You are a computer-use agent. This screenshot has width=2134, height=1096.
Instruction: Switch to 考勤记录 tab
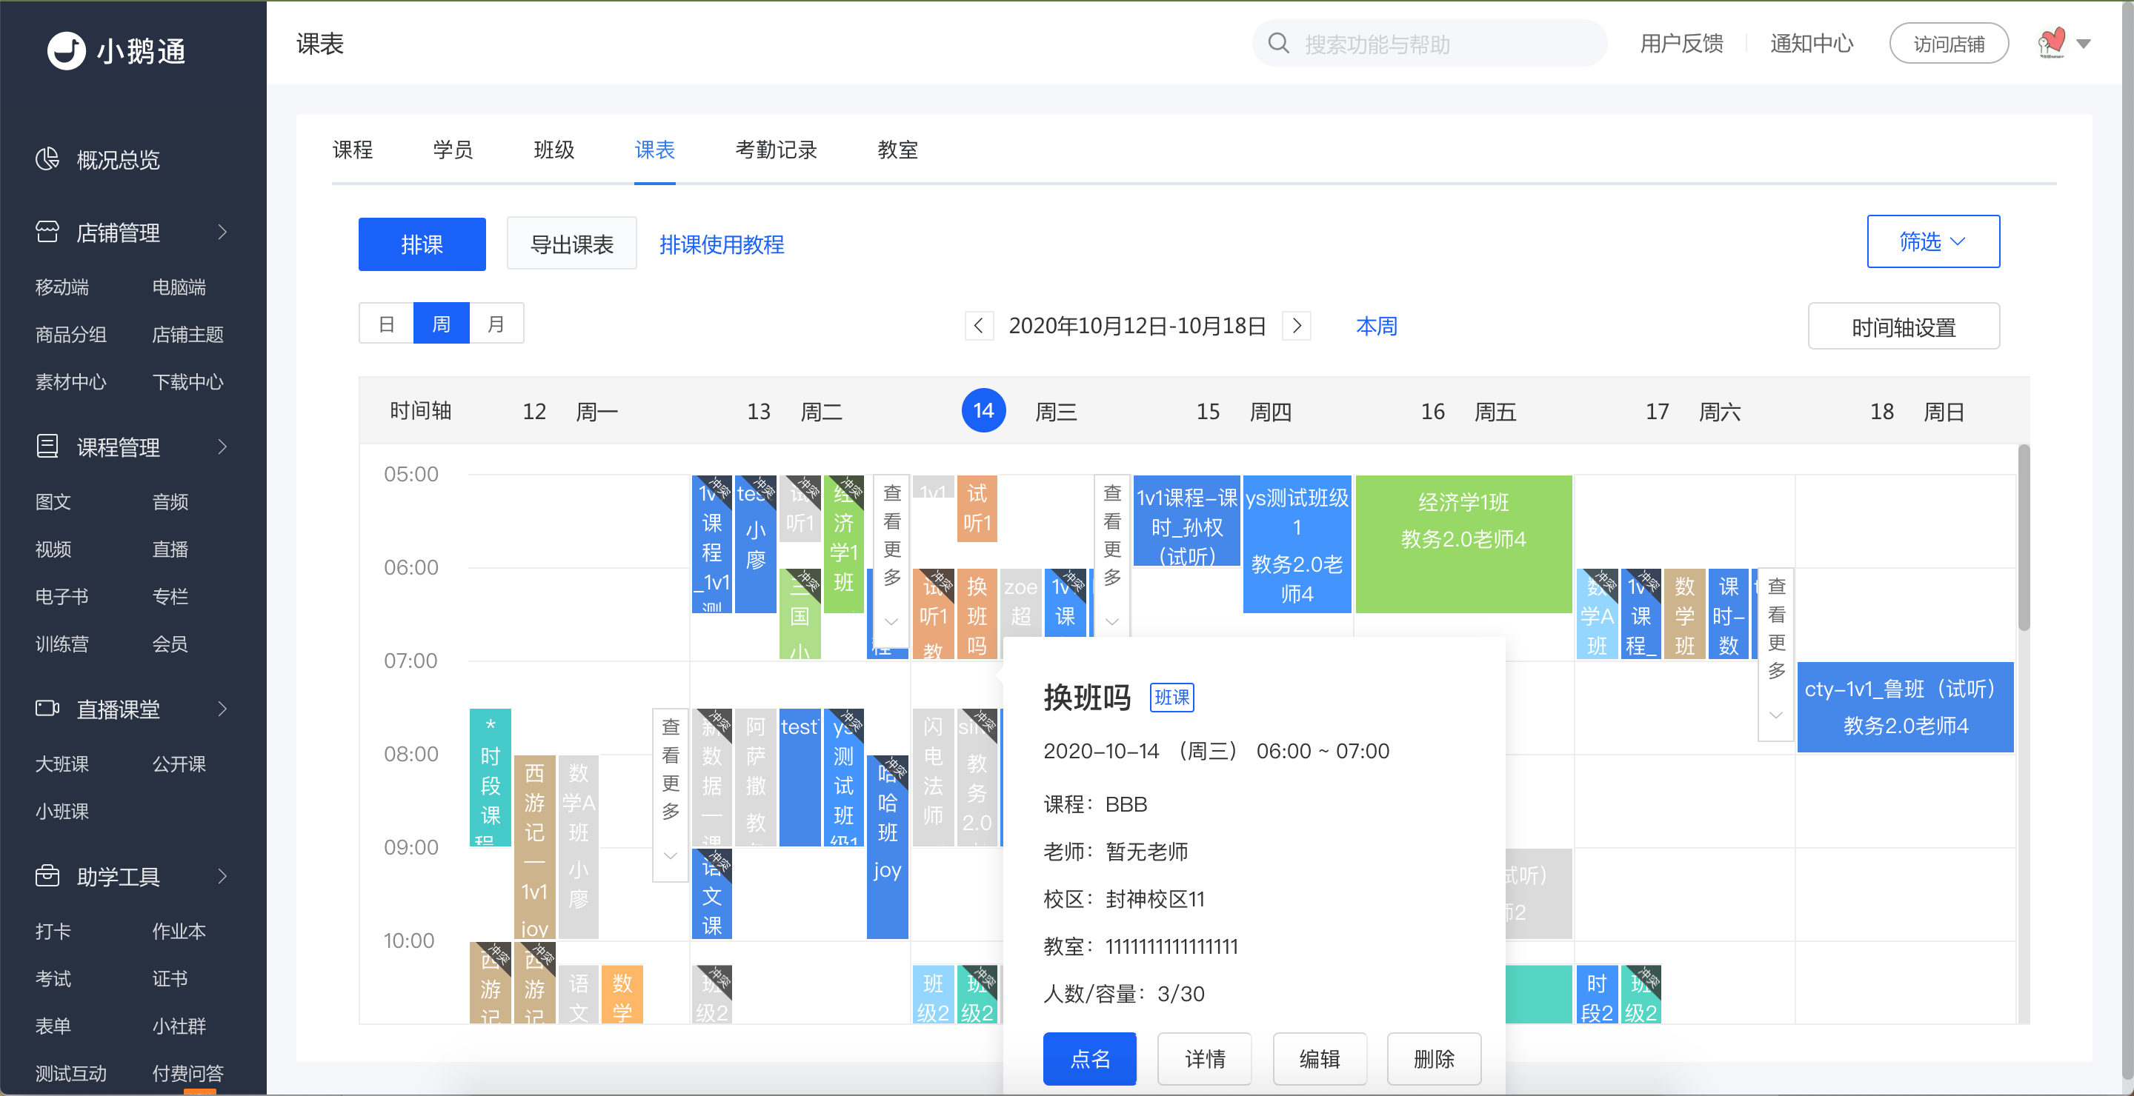pyautogui.click(x=775, y=150)
